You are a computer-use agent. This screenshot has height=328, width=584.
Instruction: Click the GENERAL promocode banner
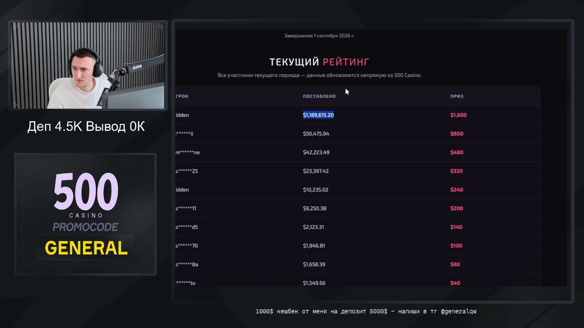86,248
